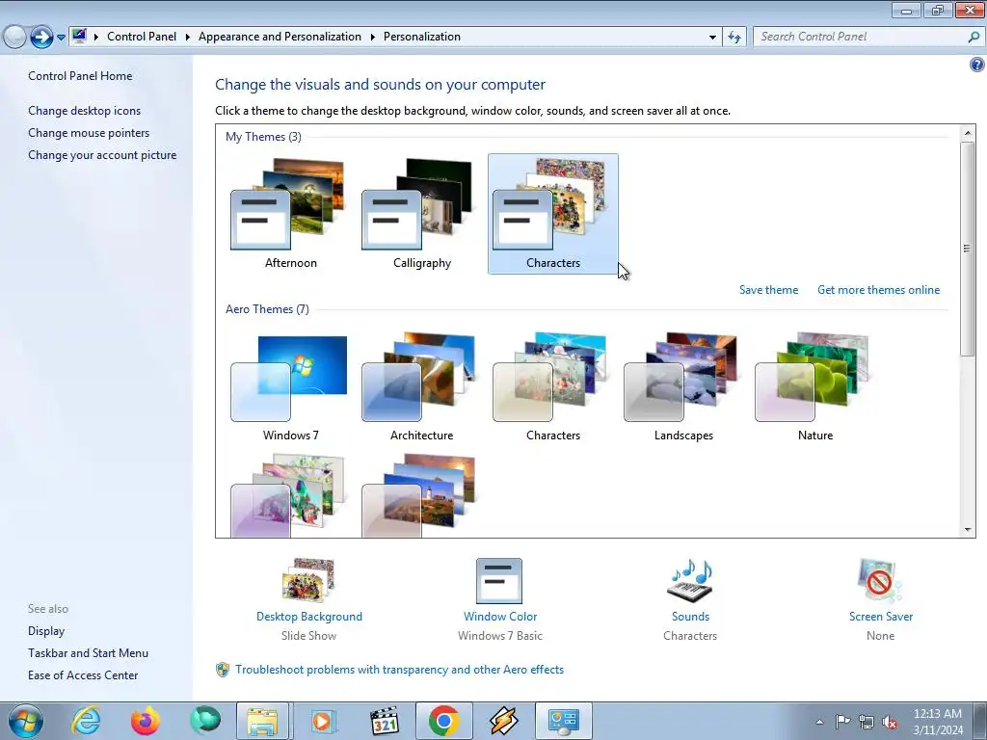
Task: Click Appearance and Personalization breadcrumb
Action: tap(280, 37)
